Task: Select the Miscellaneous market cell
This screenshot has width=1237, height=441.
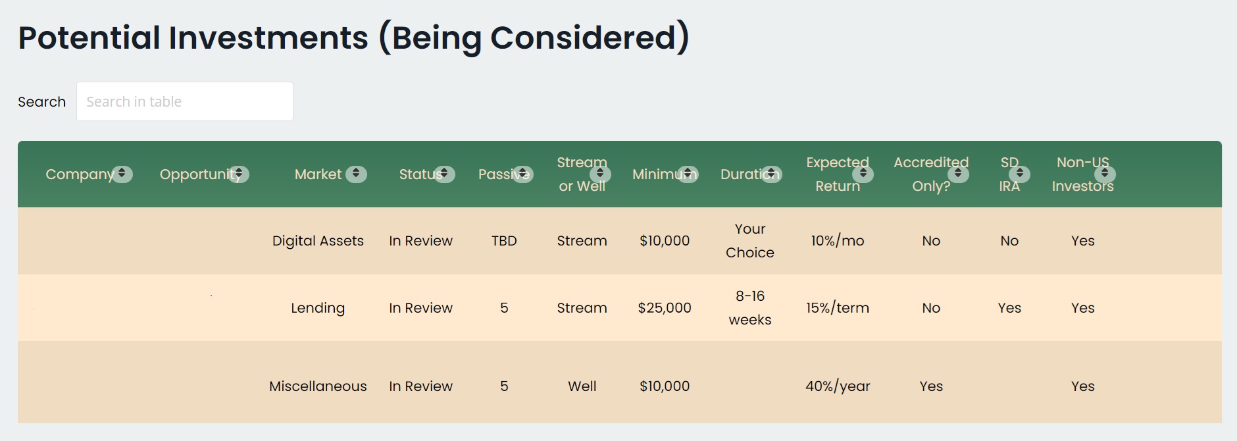Action: (318, 386)
